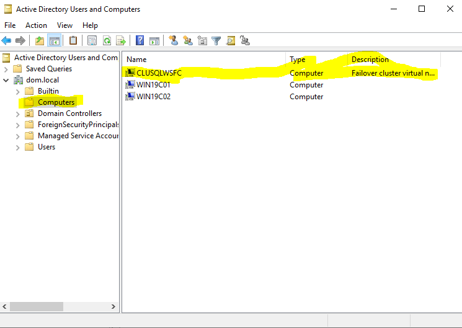Image resolution: width=462 pixels, height=328 pixels.
Task: Open the View menu
Action: pyautogui.click(x=64, y=25)
